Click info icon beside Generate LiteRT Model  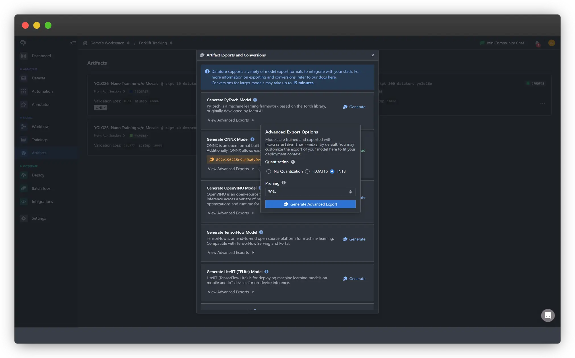pos(266,272)
